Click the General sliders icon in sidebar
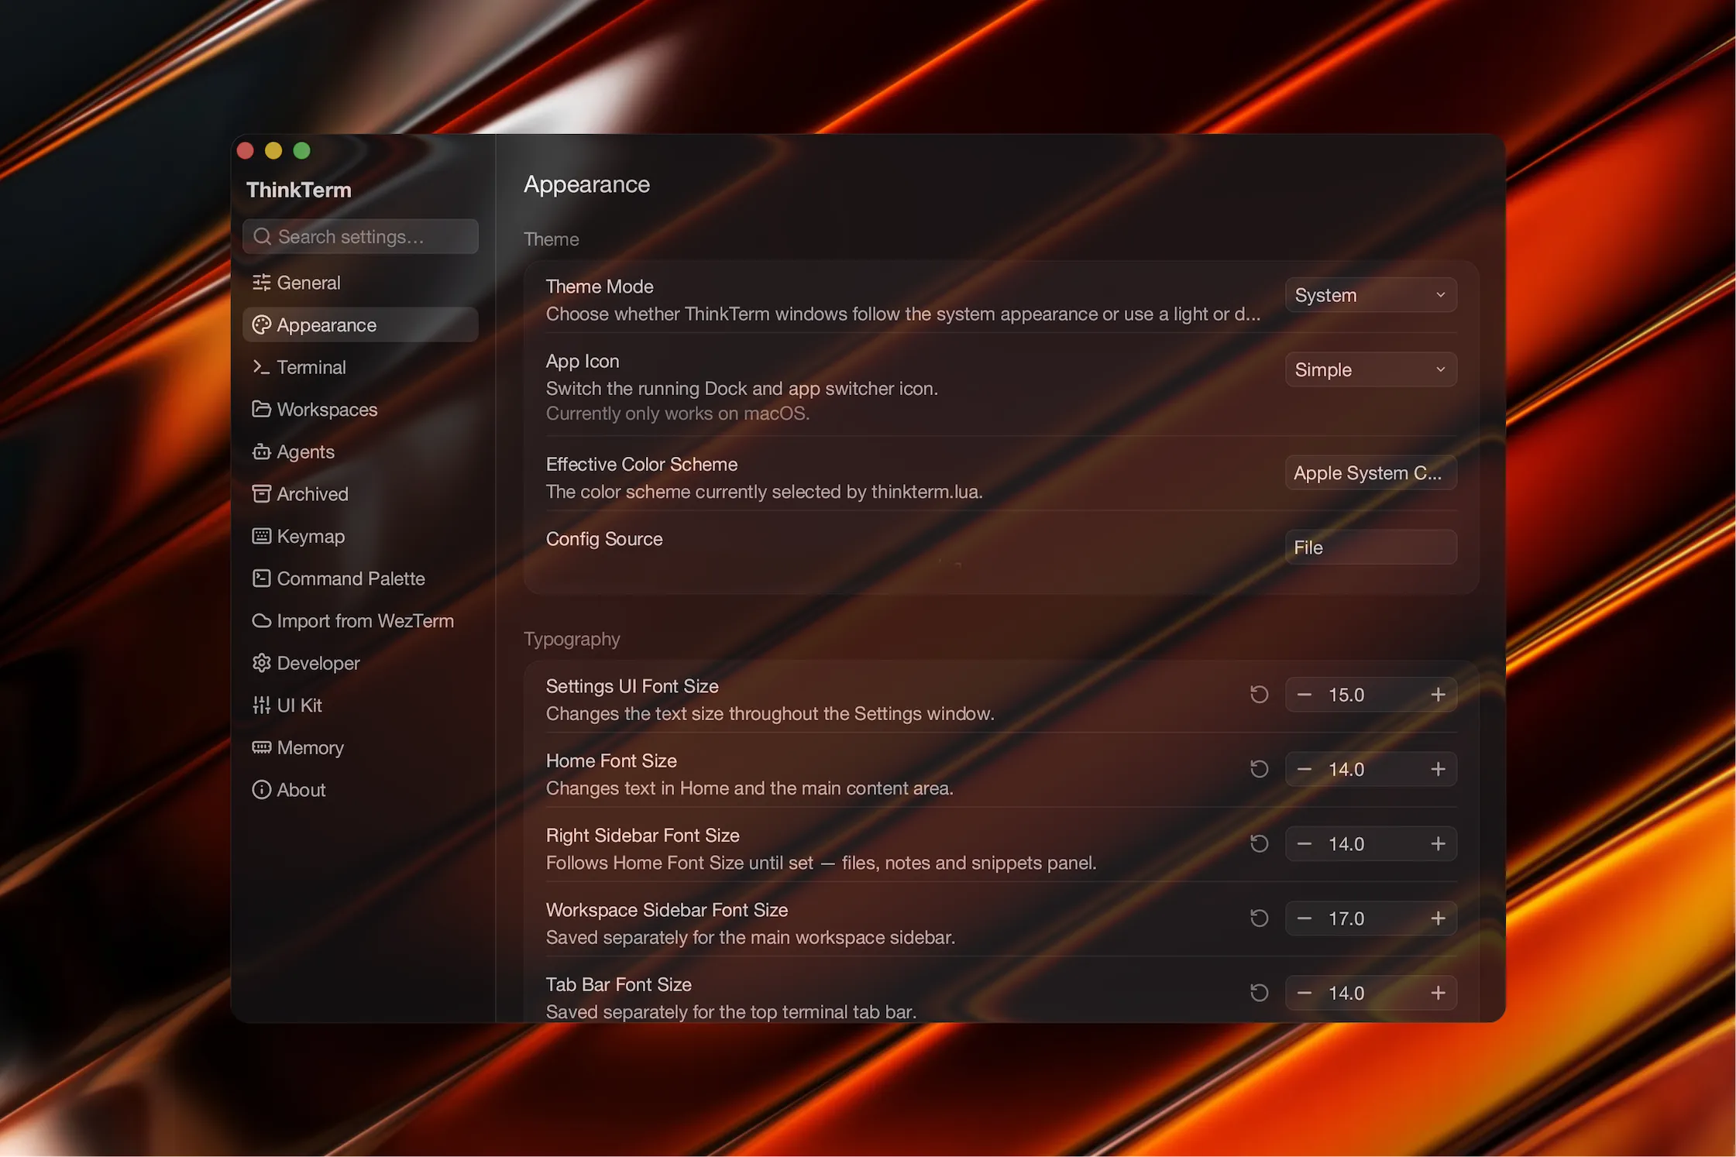1736x1157 pixels. 261,283
